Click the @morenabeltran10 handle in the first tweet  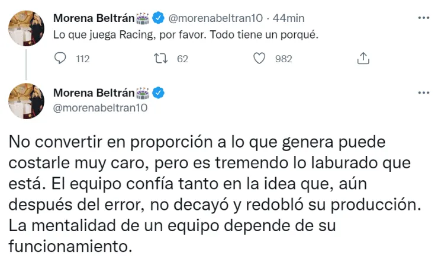[214, 18]
